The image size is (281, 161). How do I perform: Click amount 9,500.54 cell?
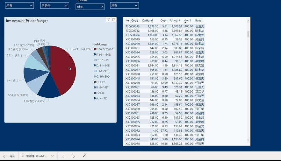click(x=177, y=26)
